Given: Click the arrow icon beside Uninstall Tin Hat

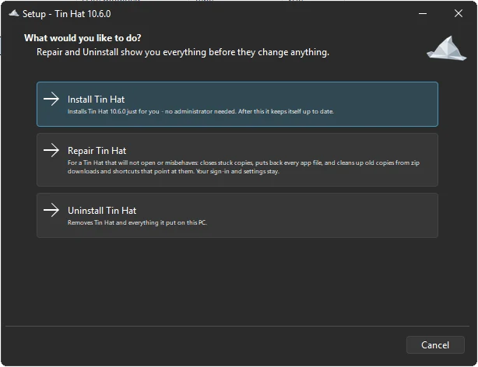Looking at the screenshot, I should tap(51, 210).
